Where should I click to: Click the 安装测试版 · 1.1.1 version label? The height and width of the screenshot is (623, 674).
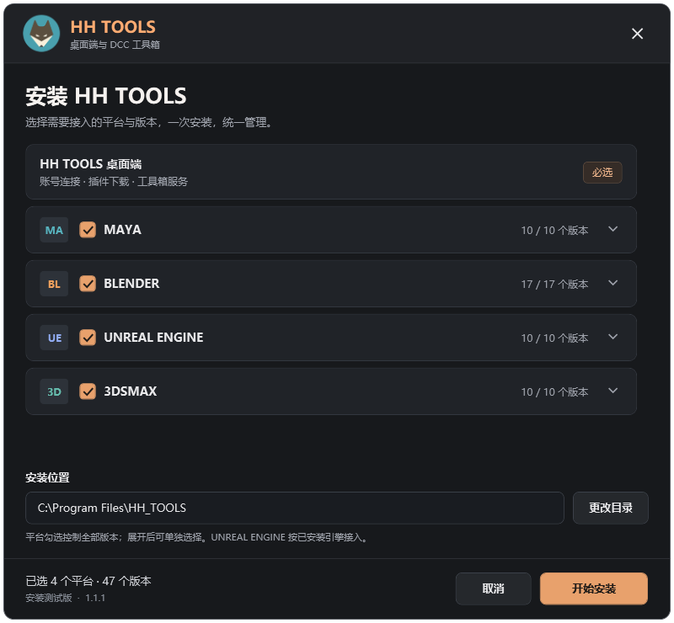click(66, 598)
